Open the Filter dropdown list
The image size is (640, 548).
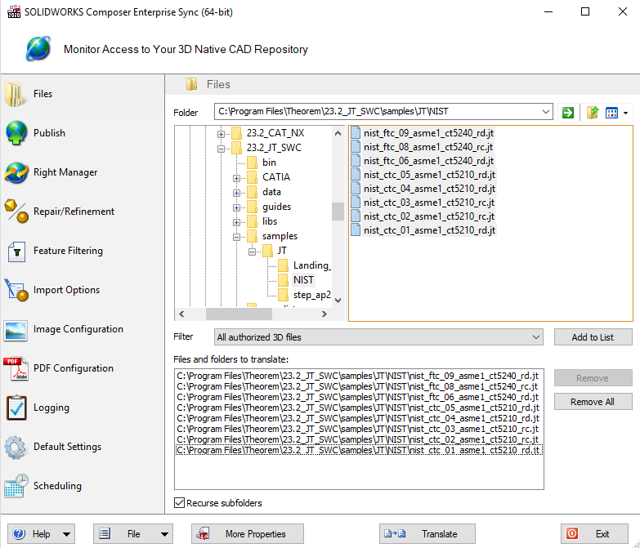[x=536, y=337]
